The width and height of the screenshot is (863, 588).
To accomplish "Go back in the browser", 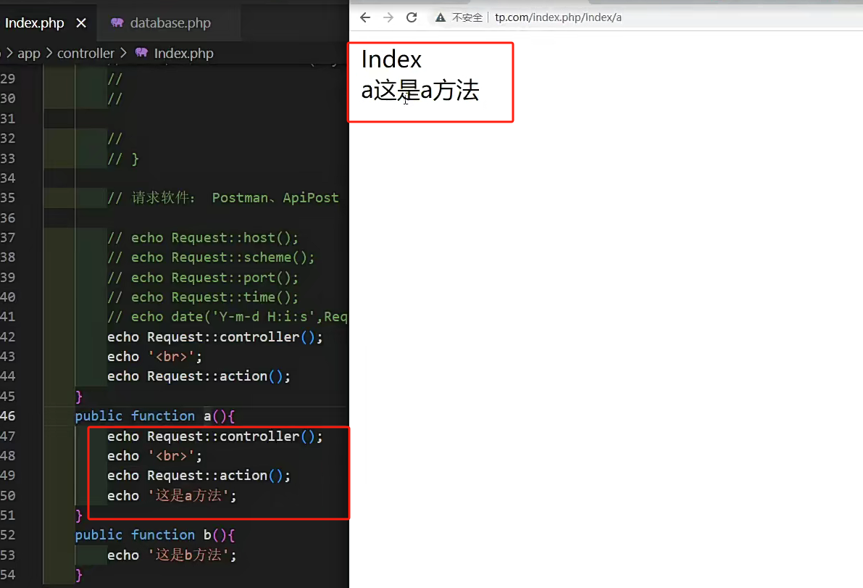I will pyautogui.click(x=365, y=17).
